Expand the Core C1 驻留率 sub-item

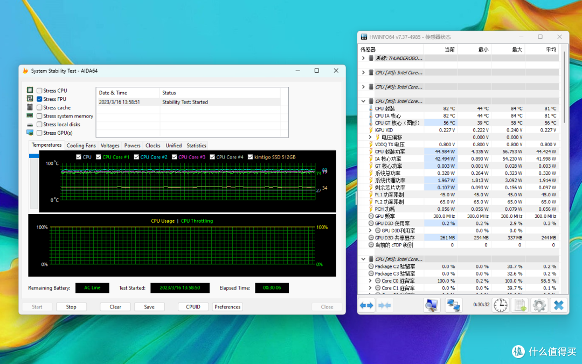(370, 288)
